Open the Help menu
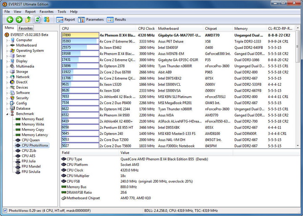 pyautogui.click(x=74, y=12)
